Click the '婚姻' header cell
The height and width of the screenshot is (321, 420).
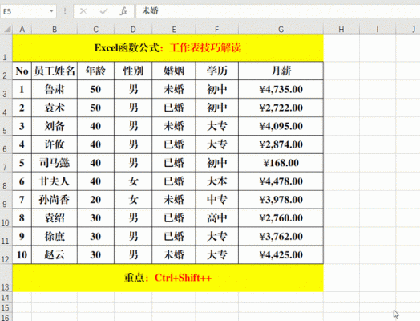pos(174,71)
